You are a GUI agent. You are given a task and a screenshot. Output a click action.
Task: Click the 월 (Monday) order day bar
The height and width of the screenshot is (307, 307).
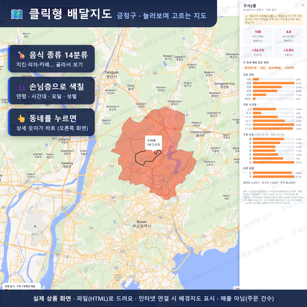coord(273,139)
